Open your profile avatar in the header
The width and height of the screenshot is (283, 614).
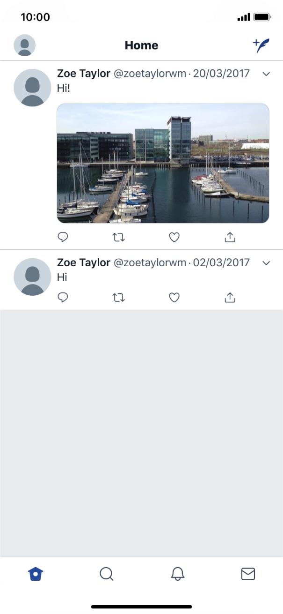click(x=24, y=45)
